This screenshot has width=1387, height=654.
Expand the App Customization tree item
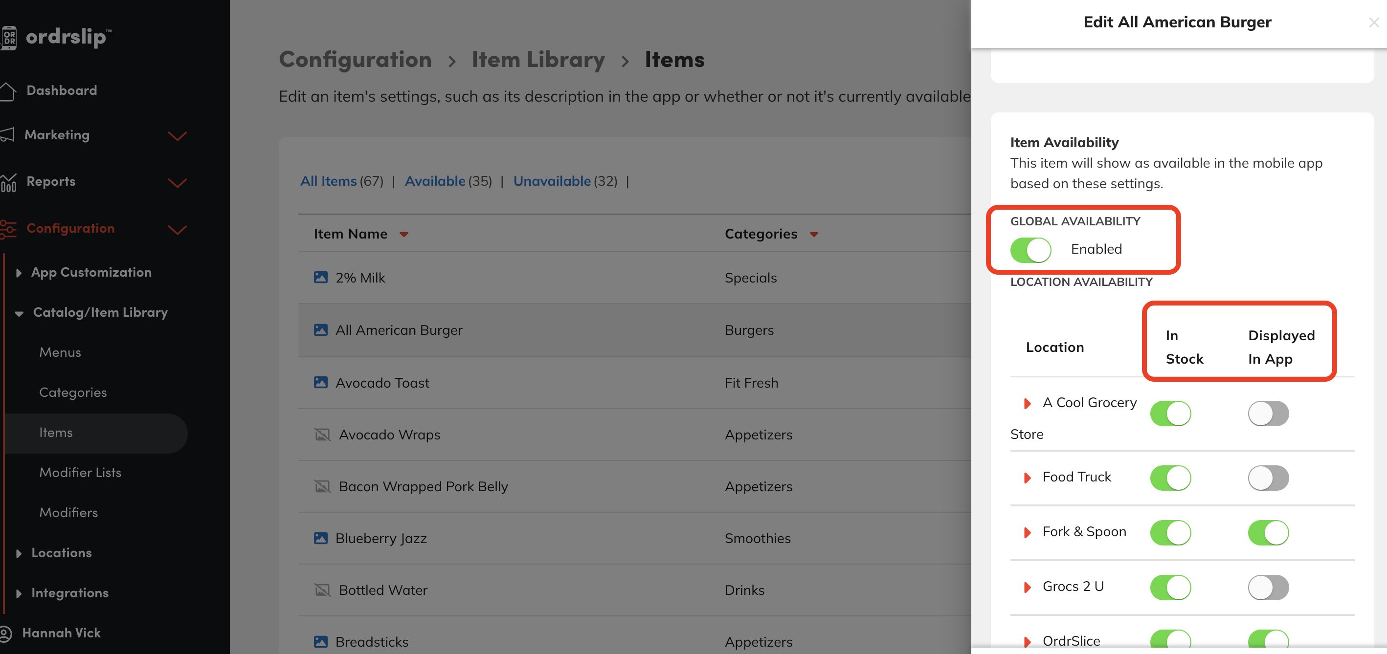(19, 273)
